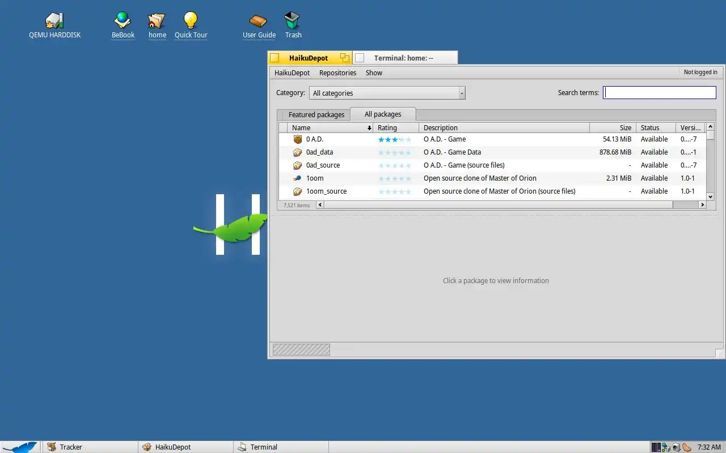726x453 pixels.
Task: Open the QEMU HARDDISK desktop icon
Action: click(54, 21)
